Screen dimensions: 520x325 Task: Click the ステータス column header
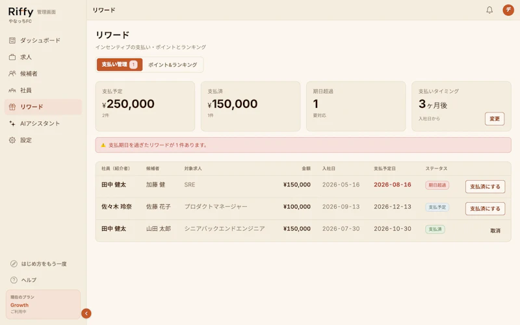436,168
